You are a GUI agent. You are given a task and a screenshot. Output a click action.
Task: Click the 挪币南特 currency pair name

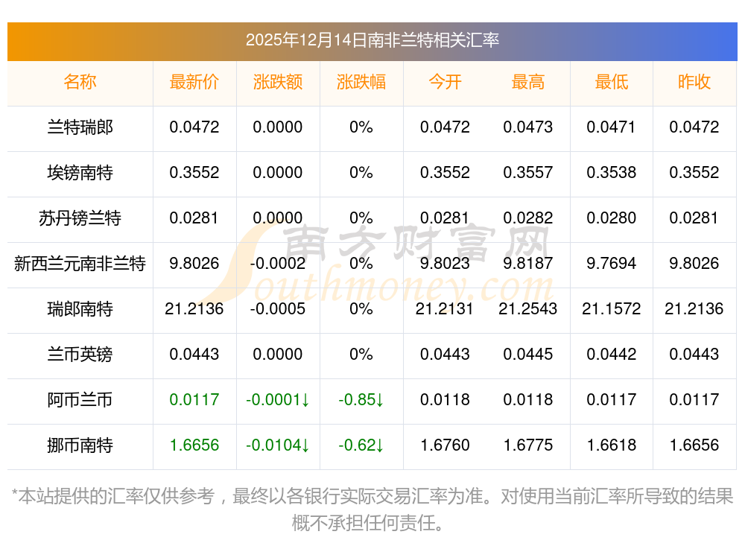pyautogui.click(x=80, y=445)
